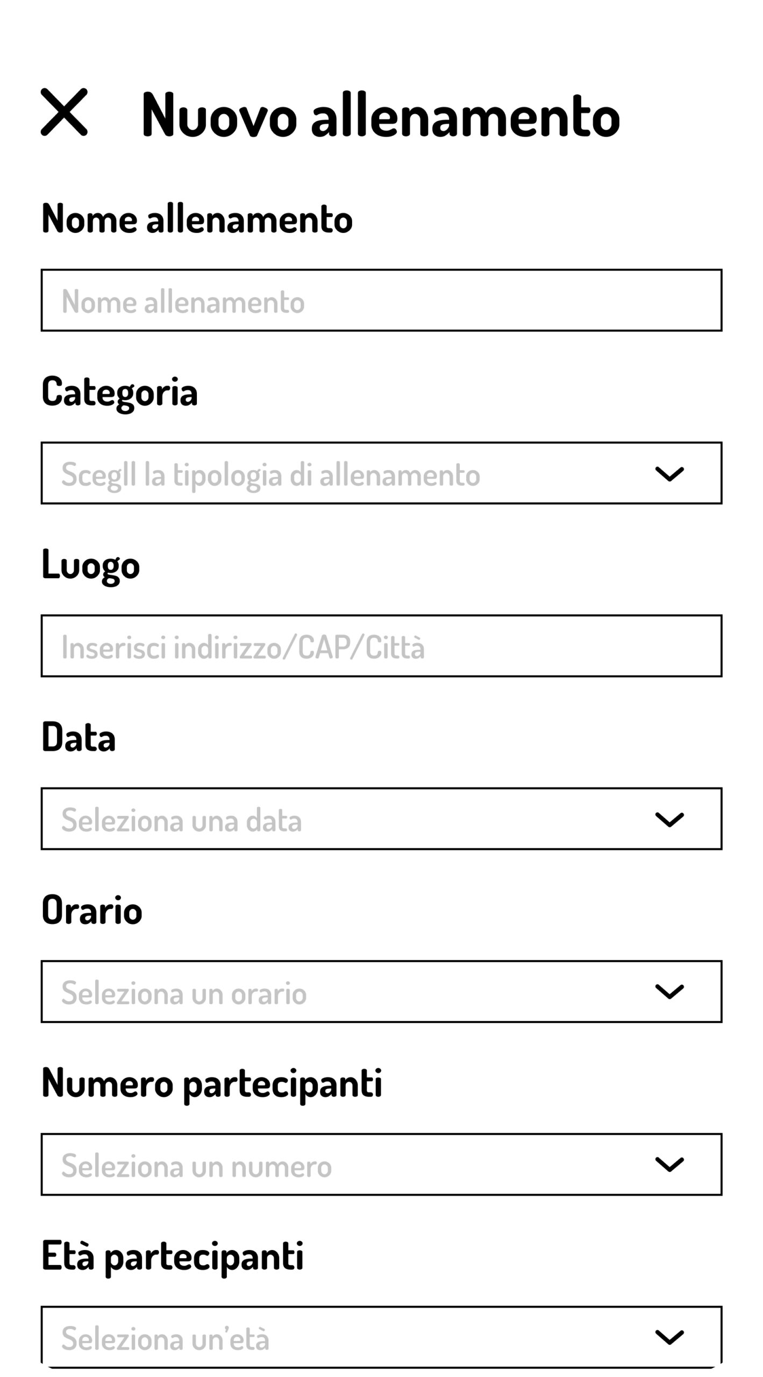Click the 'Nome allenamento' field label

point(197,219)
